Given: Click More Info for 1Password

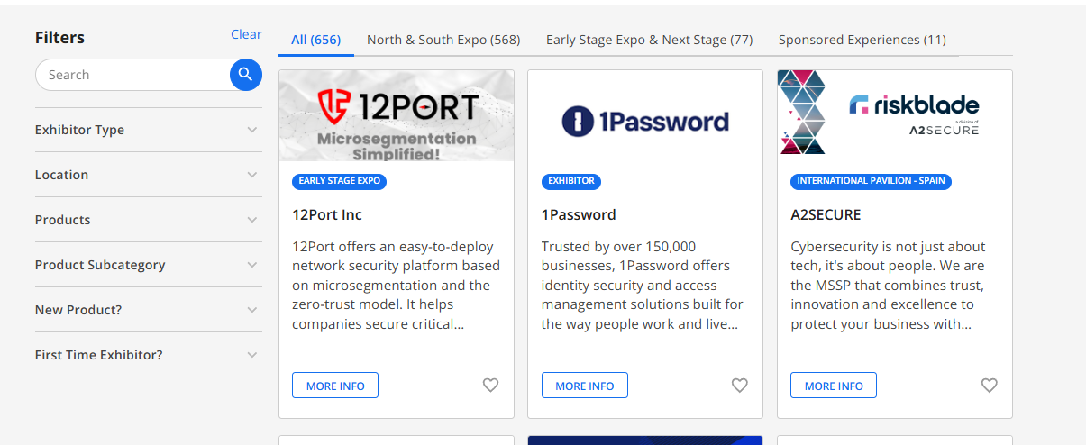Looking at the screenshot, I should (x=584, y=386).
